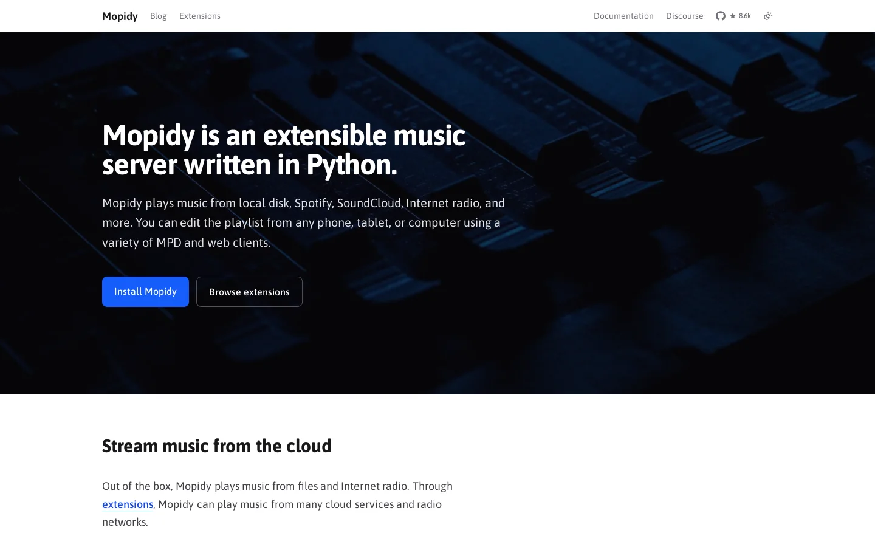Click the "Stream music from the cloud" heading
The image size is (875, 547).
[x=217, y=446]
